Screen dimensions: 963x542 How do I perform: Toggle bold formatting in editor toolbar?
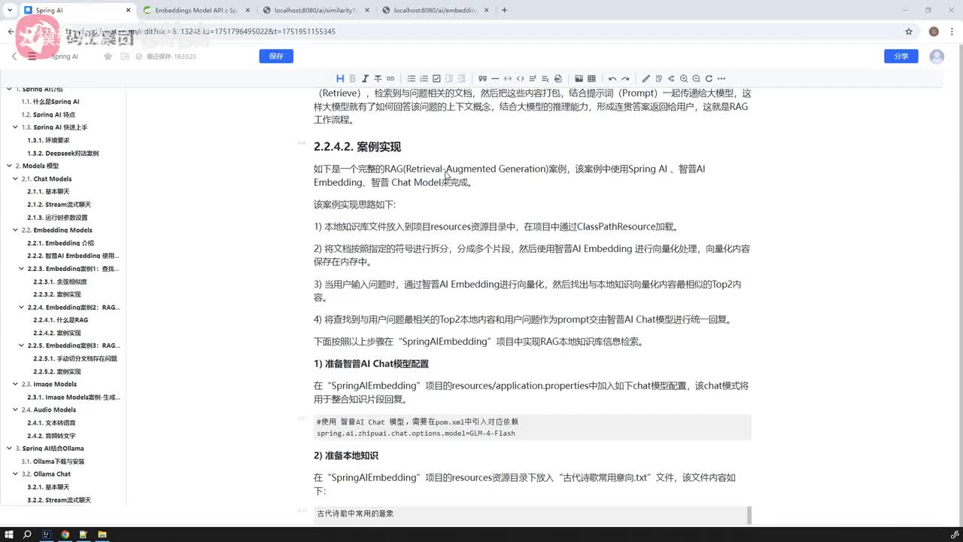click(x=352, y=78)
